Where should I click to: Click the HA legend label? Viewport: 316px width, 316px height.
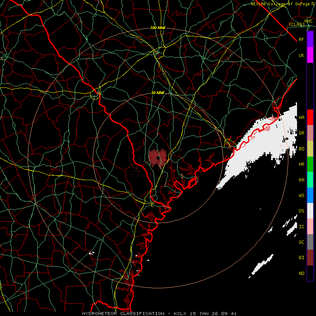[301, 118]
